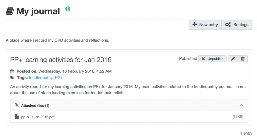Viewport: 257px width, 139px height.
Task: Click the journal description about CPD activities
Action: point(57,40)
